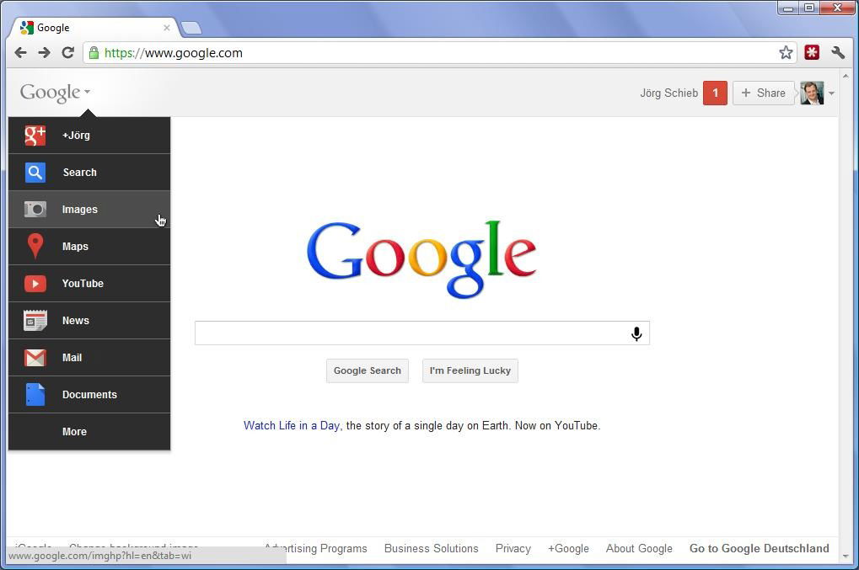Open Documents from the services menu
Screen dimensions: 859x570
pyautogui.click(x=89, y=394)
